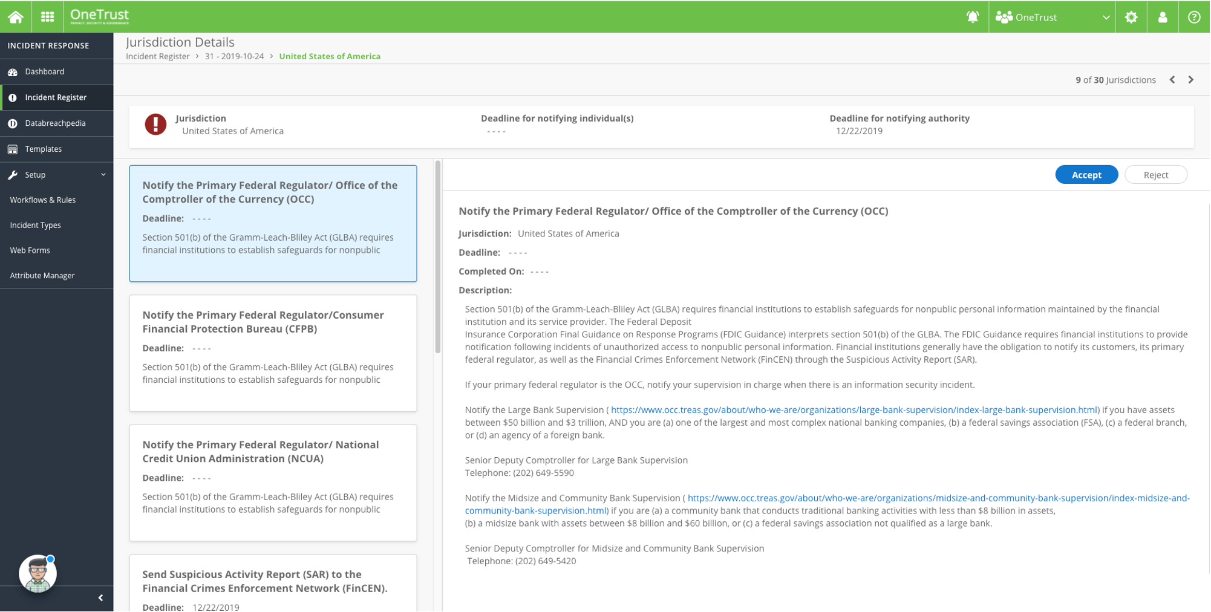Open the Large Bank Supervision link
This screenshot has height=612, width=1211.
[x=854, y=410]
